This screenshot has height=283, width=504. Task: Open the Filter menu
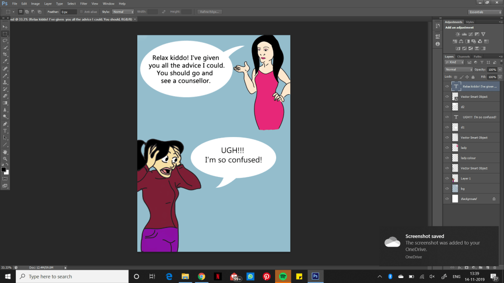coord(83,3)
